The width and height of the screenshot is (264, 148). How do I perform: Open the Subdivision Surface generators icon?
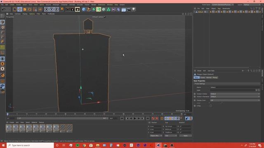click(94, 9)
